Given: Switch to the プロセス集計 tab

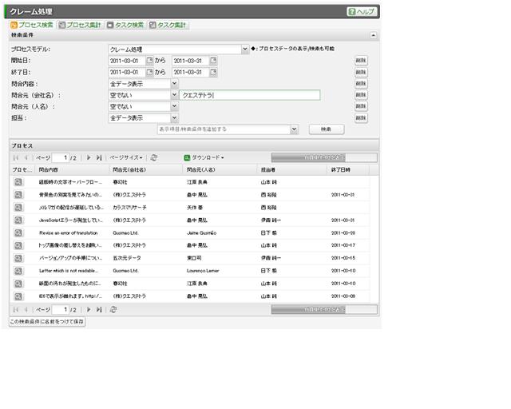Looking at the screenshot, I should click(81, 26).
